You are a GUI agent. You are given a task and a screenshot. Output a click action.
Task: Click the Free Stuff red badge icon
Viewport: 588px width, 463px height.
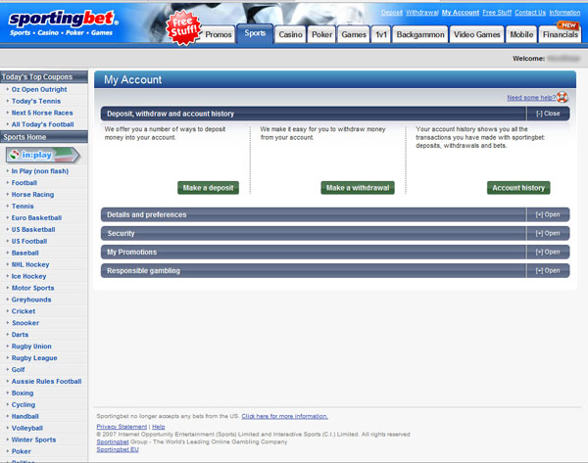183,28
